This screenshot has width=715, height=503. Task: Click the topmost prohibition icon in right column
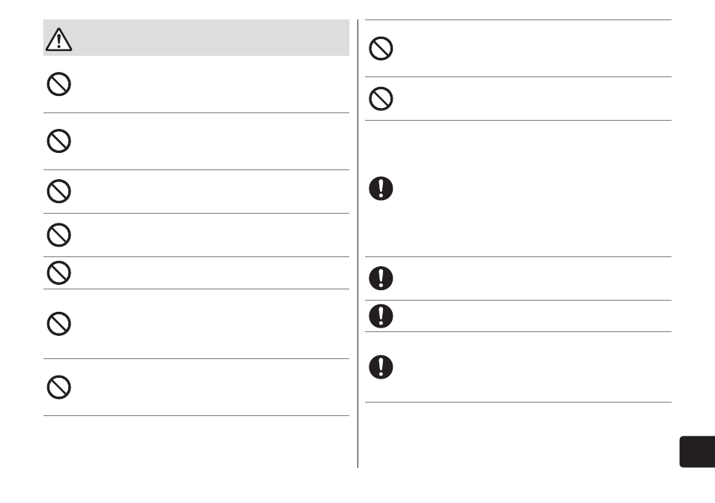pos(381,48)
